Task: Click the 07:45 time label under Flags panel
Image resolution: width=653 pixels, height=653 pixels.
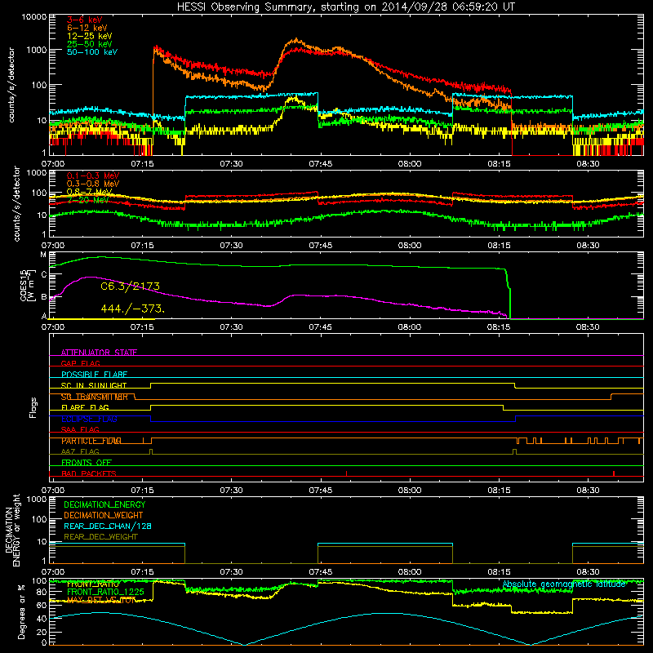Action: [x=320, y=491]
